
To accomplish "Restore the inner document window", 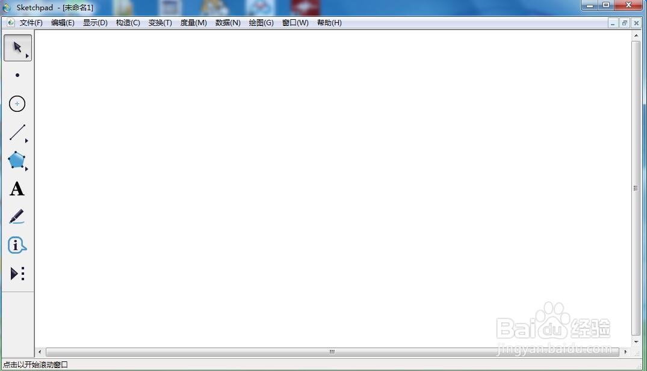I will pos(624,23).
